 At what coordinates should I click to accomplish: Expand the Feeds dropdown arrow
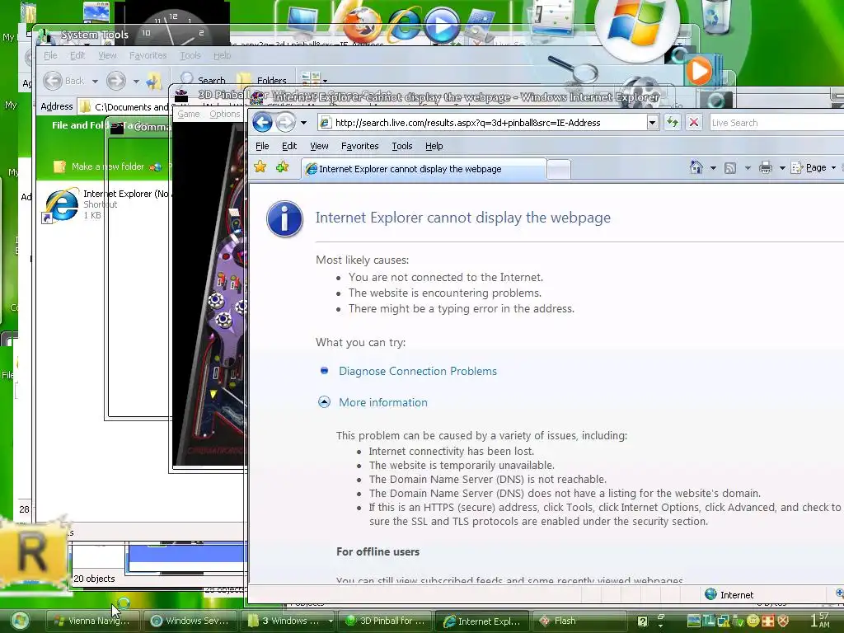(747, 168)
